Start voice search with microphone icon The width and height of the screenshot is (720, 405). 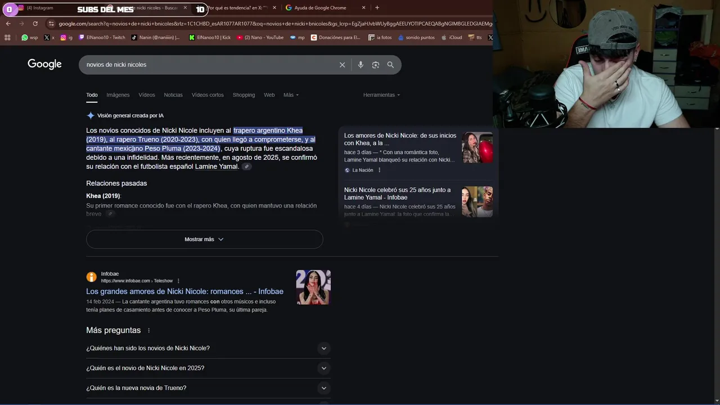[361, 65]
